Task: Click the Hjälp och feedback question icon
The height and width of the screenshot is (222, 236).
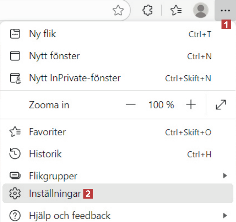Action: [x=15, y=215]
